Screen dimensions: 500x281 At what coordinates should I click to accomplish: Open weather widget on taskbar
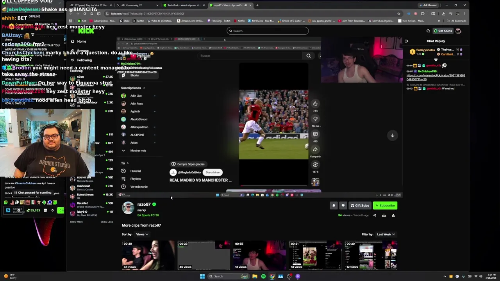[9, 276]
